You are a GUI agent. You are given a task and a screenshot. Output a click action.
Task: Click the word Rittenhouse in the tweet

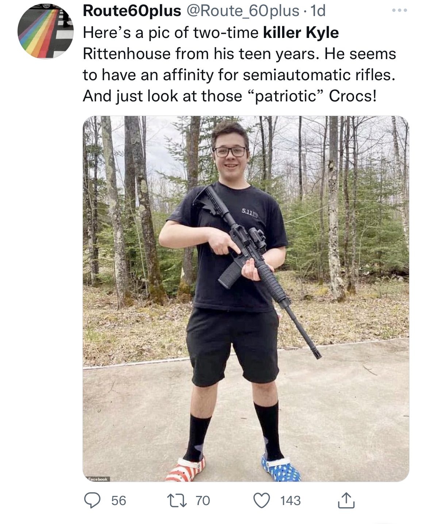127,54
